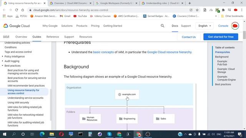246x138 pixels.
Task: Open the IAM Overview tab
Action: click(21, 37)
